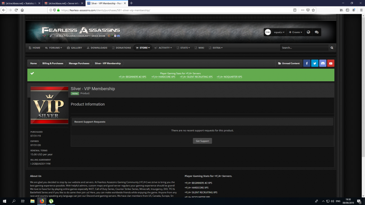Open Unread Content link
The image size is (365, 205).
(289, 63)
